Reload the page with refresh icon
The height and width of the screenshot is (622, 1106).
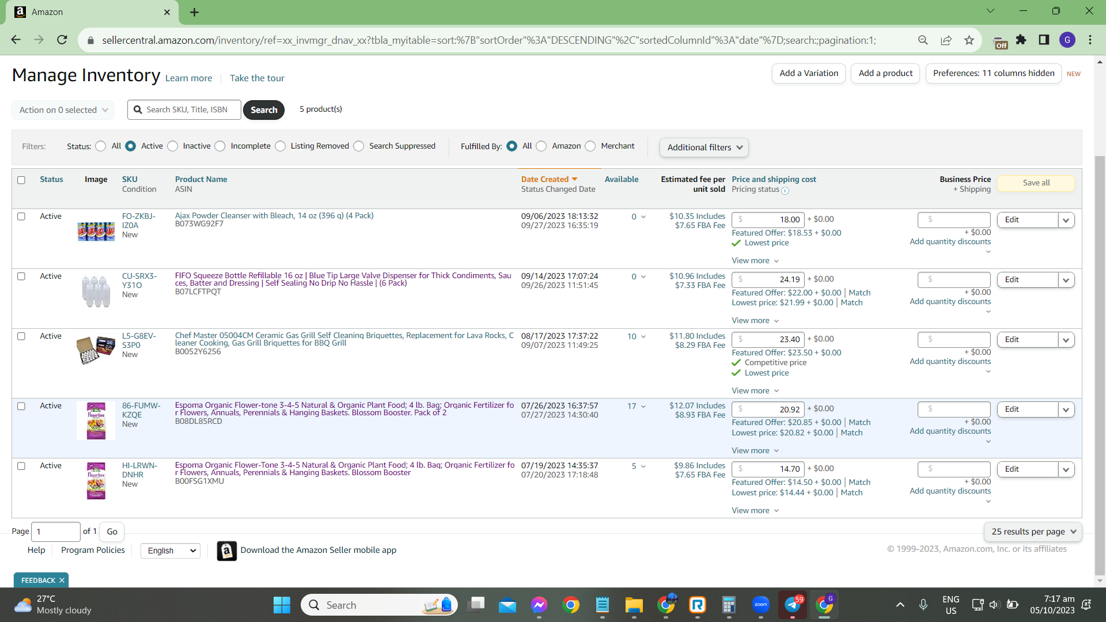coord(62,40)
